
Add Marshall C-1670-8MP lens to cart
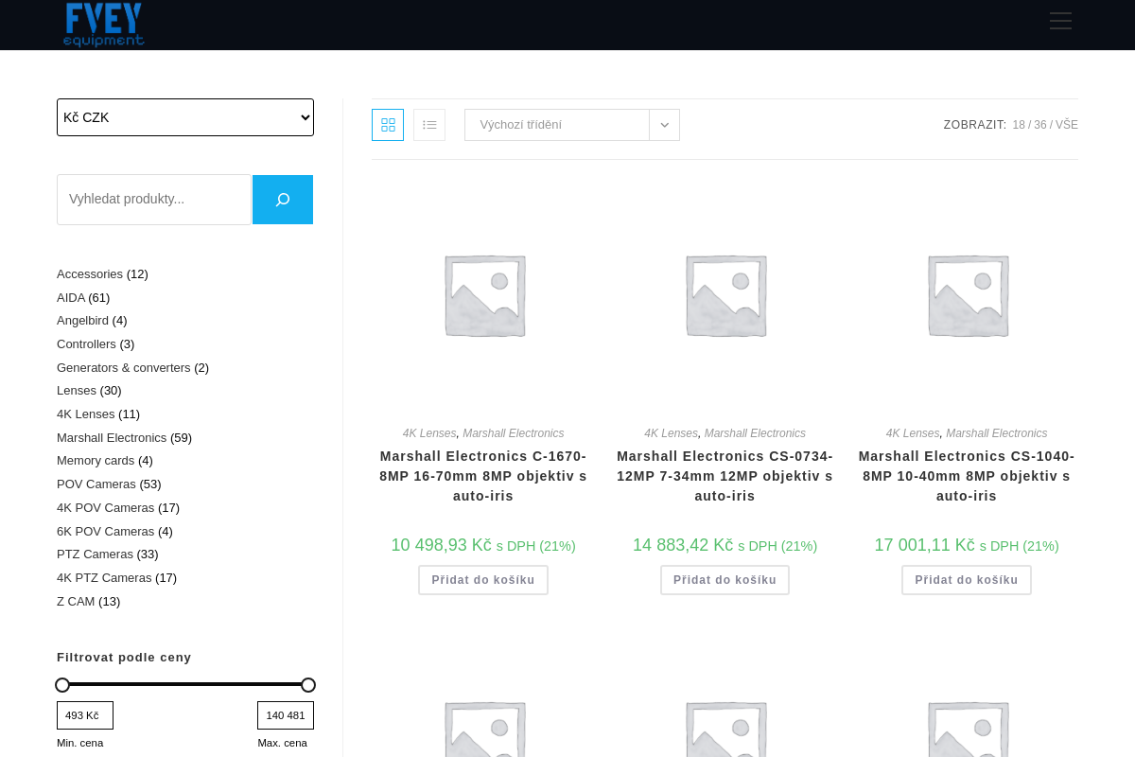tap(483, 580)
